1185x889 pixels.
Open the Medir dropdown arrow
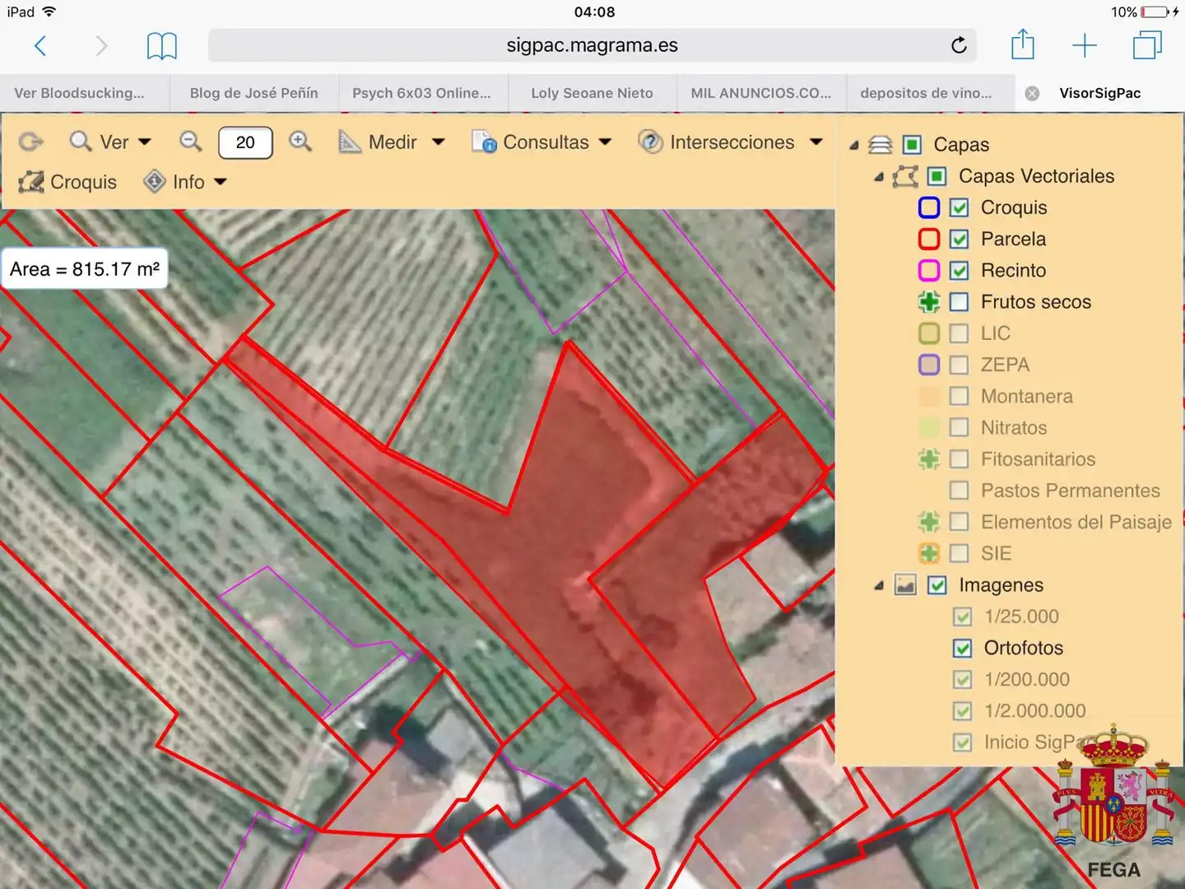439,142
